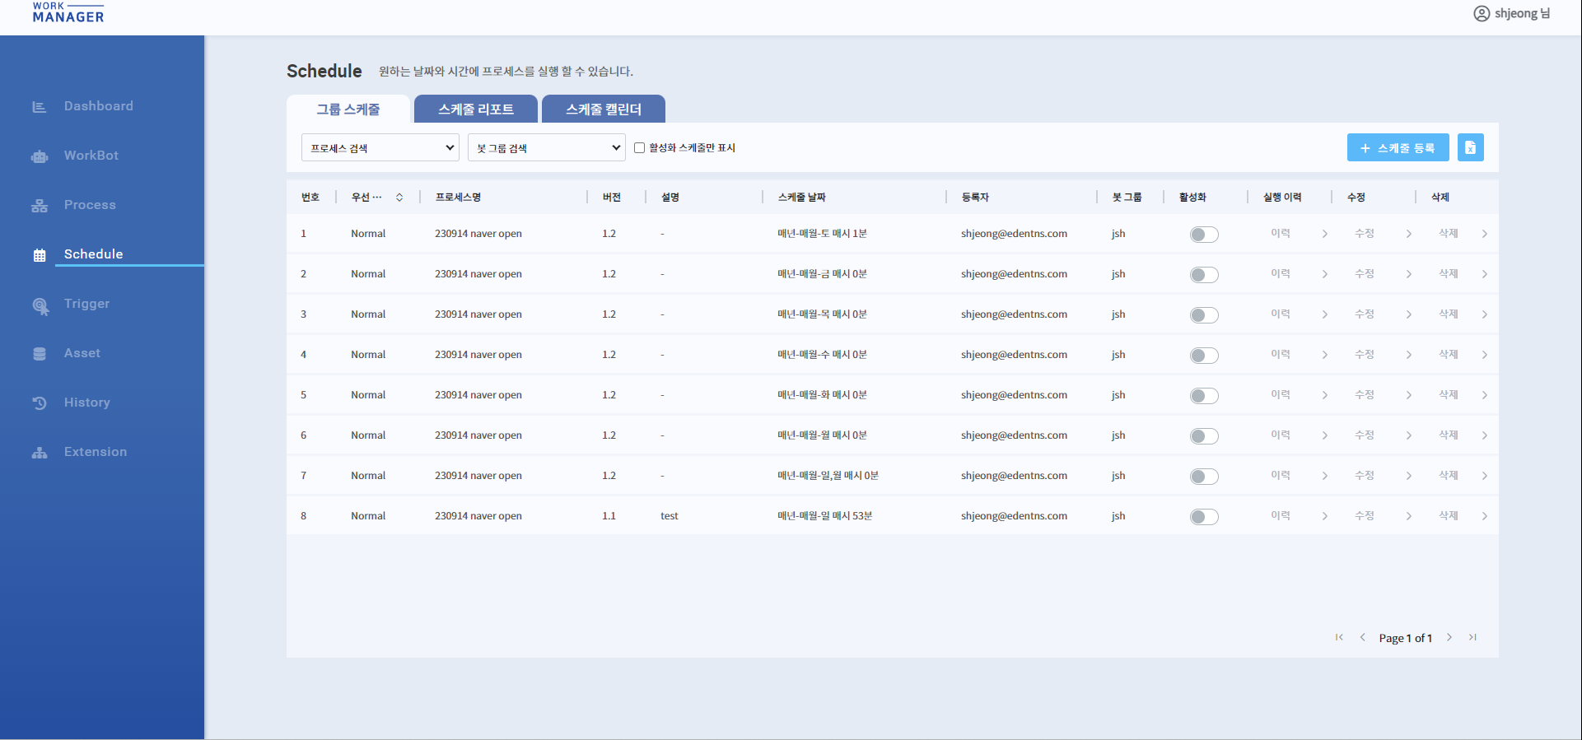Click the Process hierarchy icon

(x=39, y=206)
